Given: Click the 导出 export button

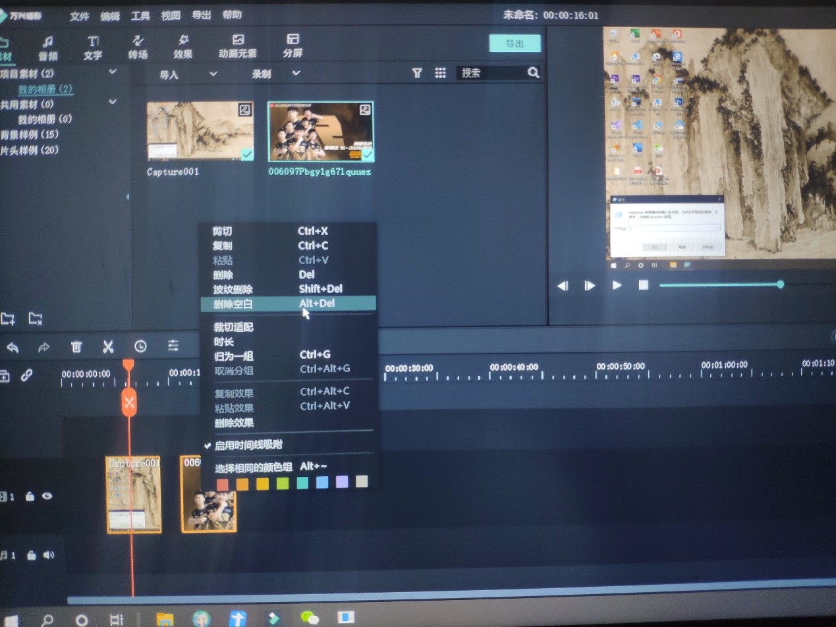Looking at the screenshot, I should [515, 43].
